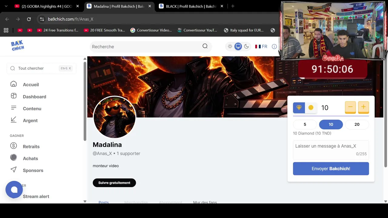Open the Madalina profile avatar picture

click(115, 117)
